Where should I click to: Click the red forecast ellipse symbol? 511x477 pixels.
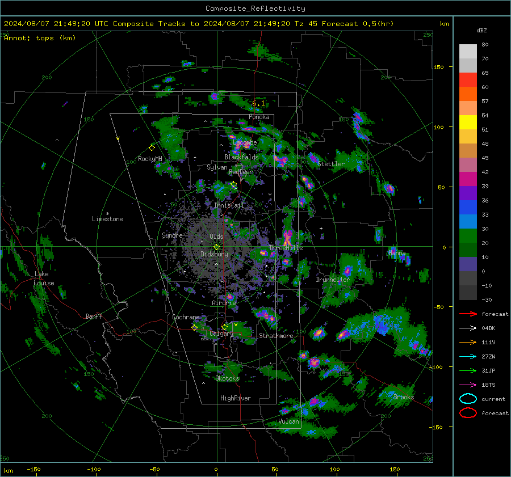[x=468, y=413]
